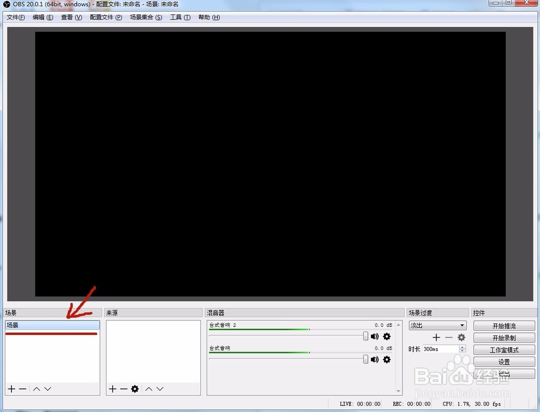Remove source with minus icon
Image resolution: width=540 pixels, height=412 pixels.
coord(124,389)
